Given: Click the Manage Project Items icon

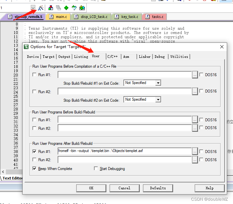Looking at the screenshot, I should tap(51, 8).
